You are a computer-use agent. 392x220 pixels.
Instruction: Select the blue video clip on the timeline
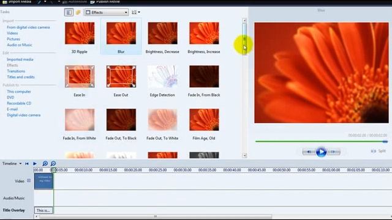point(43,181)
